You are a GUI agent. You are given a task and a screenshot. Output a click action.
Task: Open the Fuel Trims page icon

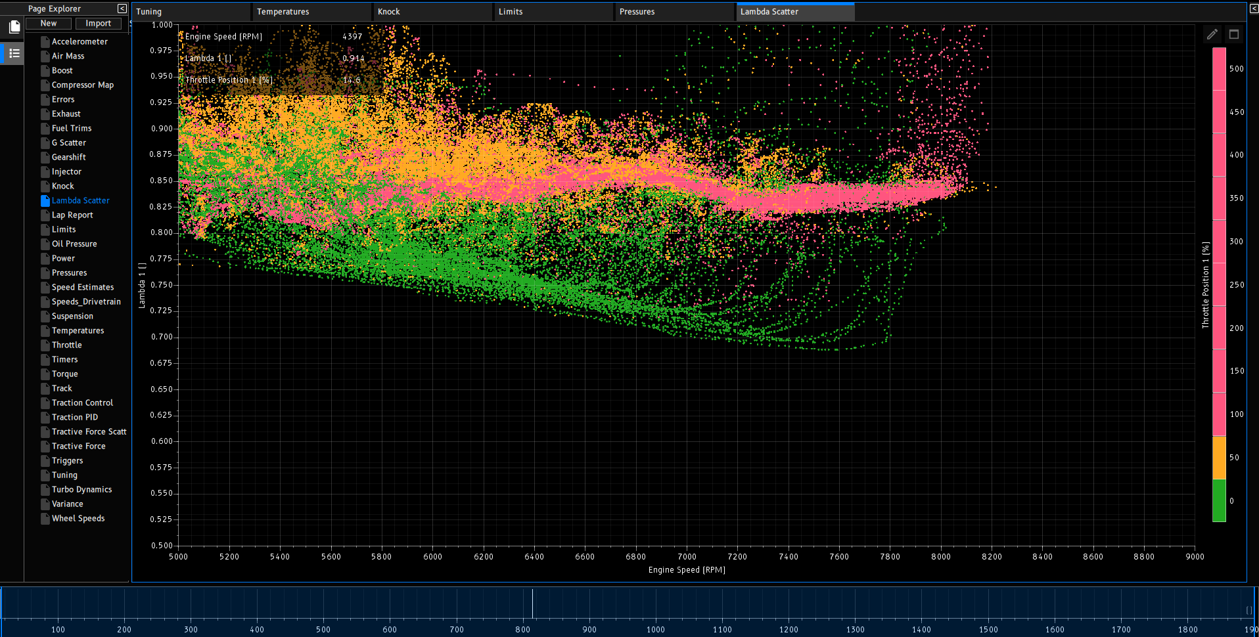[45, 128]
